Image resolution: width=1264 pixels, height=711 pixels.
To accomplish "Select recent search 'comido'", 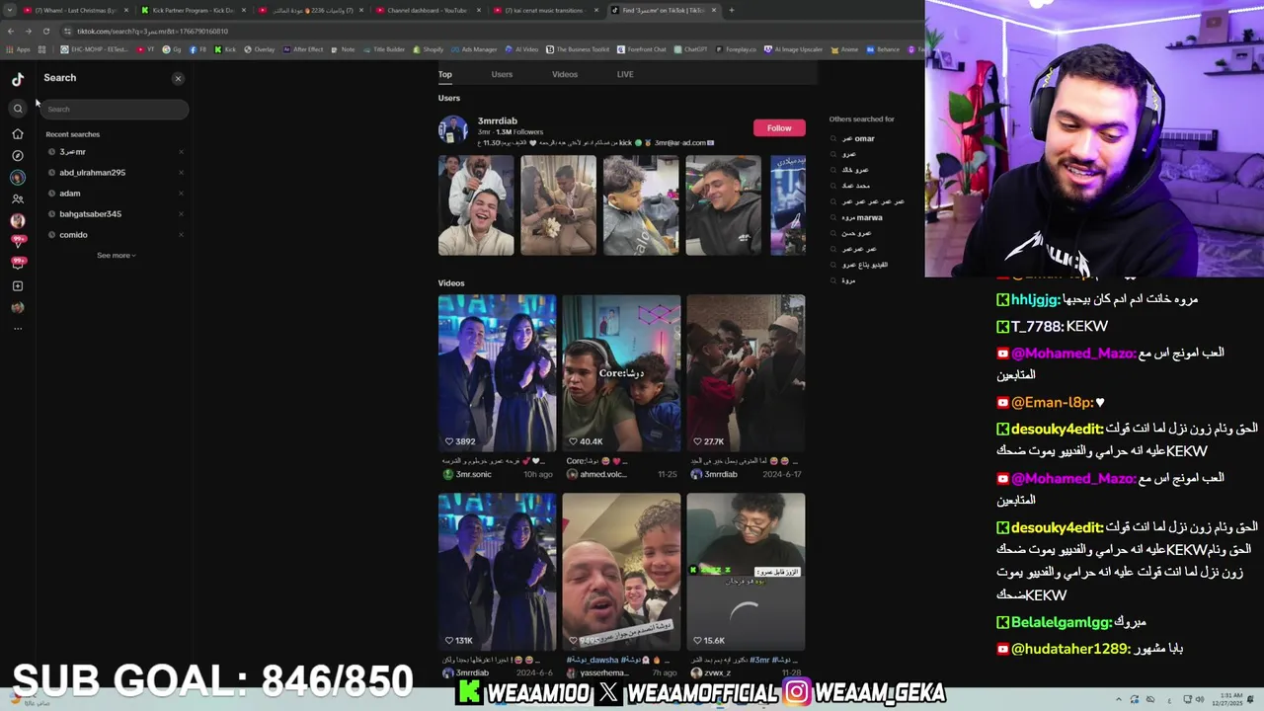I will 73,235.
